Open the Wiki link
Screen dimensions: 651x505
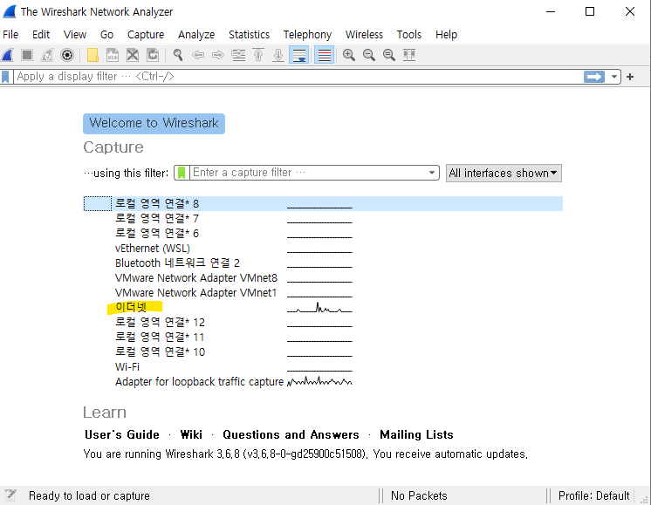pos(191,434)
